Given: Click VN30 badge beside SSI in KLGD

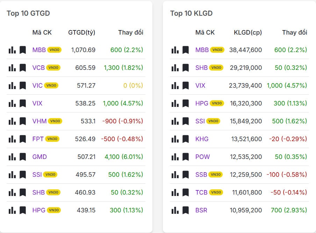Looking at the screenshot, I should coord(213,121).
